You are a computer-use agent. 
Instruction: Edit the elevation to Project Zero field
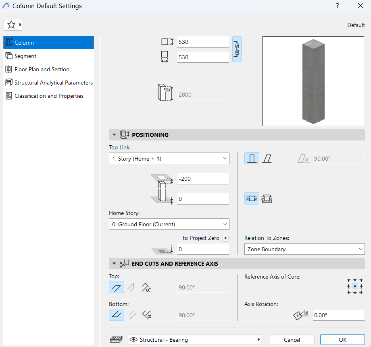pyautogui.click(x=203, y=249)
